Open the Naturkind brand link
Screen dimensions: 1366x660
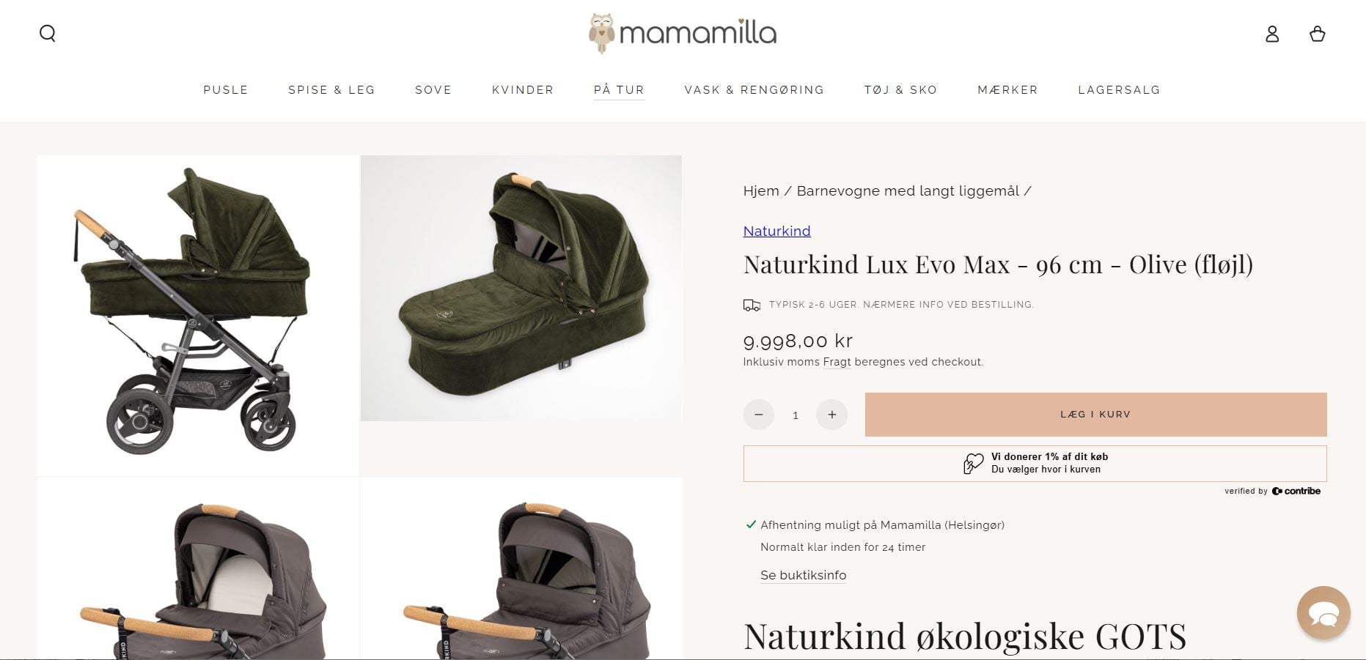[x=776, y=231]
